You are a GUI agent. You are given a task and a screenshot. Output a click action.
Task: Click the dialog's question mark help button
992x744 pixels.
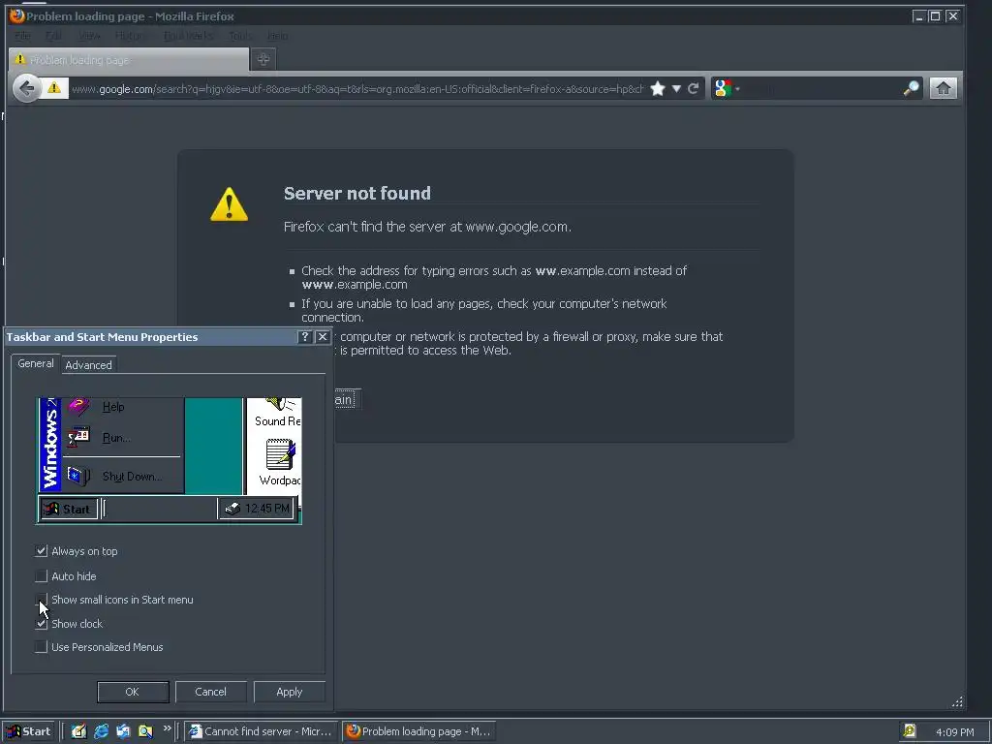[x=305, y=336]
